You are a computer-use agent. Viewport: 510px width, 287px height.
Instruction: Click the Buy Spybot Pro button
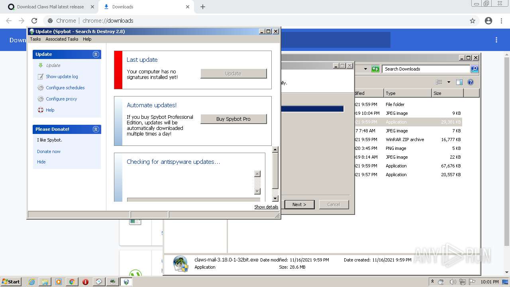click(233, 119)
